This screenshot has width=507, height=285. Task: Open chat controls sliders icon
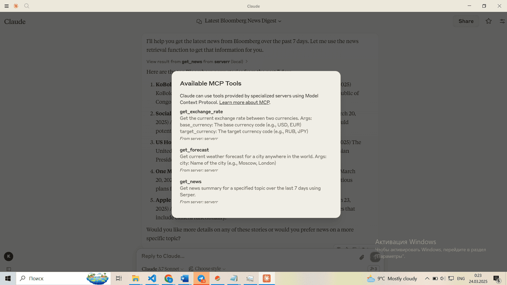point(502,21)
